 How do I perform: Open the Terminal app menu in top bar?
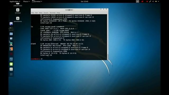tap(37, 1)
